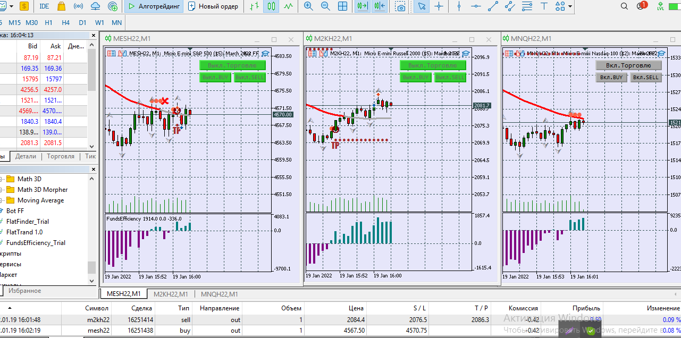Toggle Выкл.BUY on MESH22 chart
The width and height of the screenshot is (681, 338).
point(215,78)
